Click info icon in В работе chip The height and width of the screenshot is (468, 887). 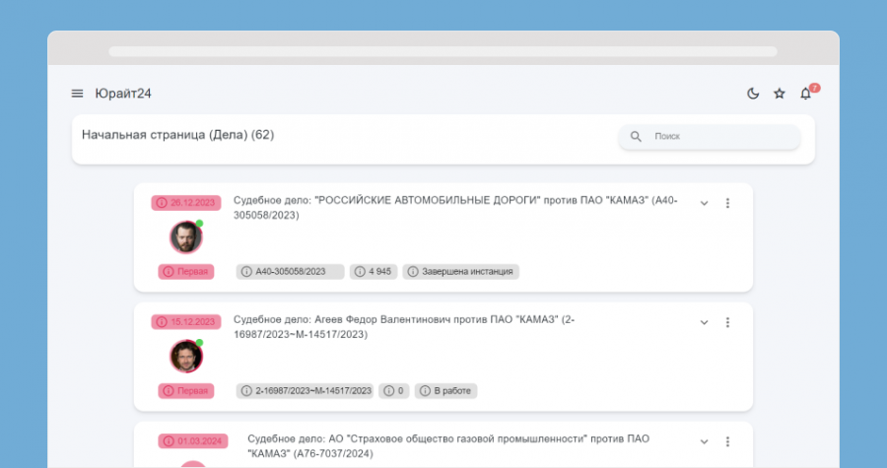coord(426,391)
